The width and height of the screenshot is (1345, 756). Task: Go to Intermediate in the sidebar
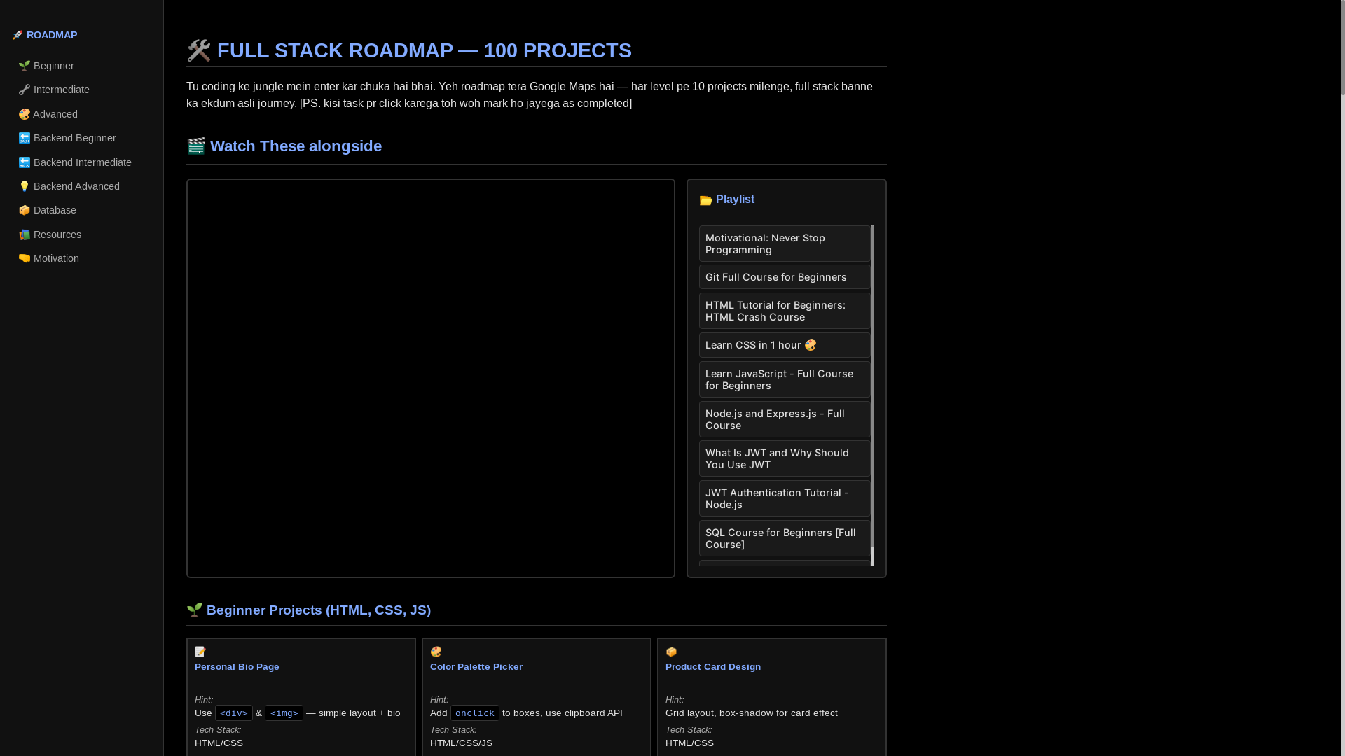pos(81,90)
